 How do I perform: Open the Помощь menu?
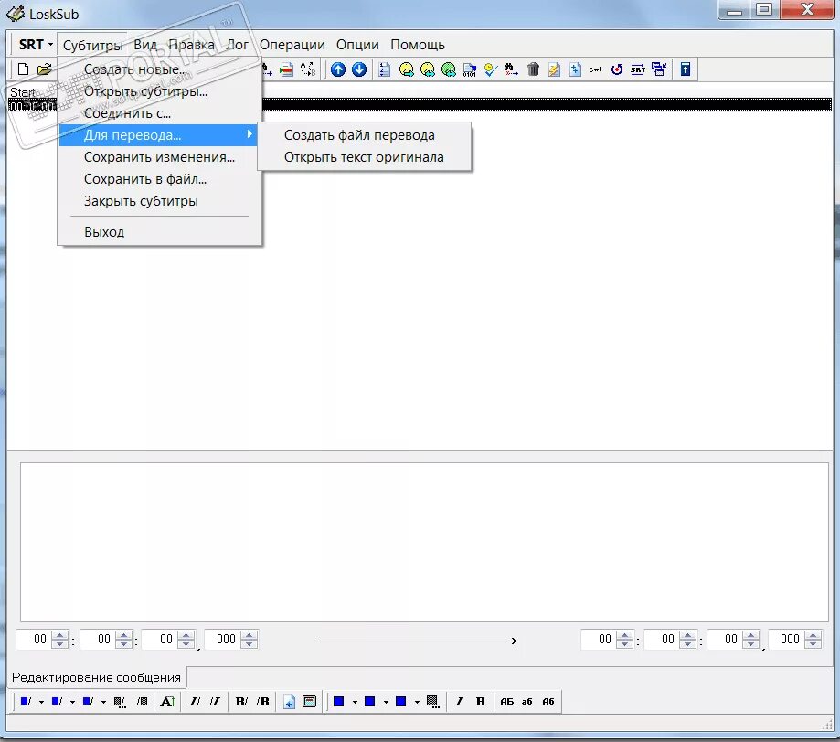[x=418, y=45]
